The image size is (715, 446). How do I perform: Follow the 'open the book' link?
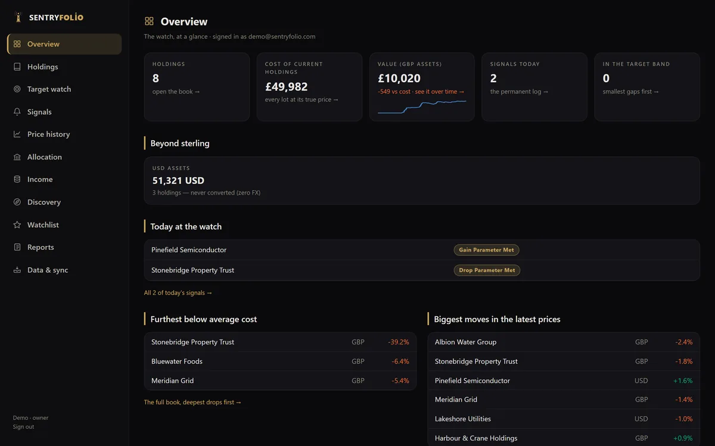[x=176, y=92]
